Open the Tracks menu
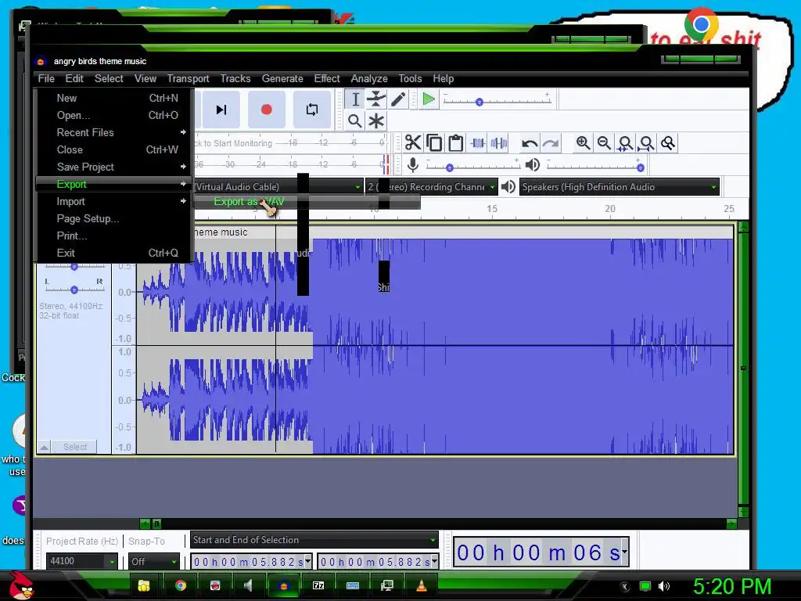 click(235, 79)
